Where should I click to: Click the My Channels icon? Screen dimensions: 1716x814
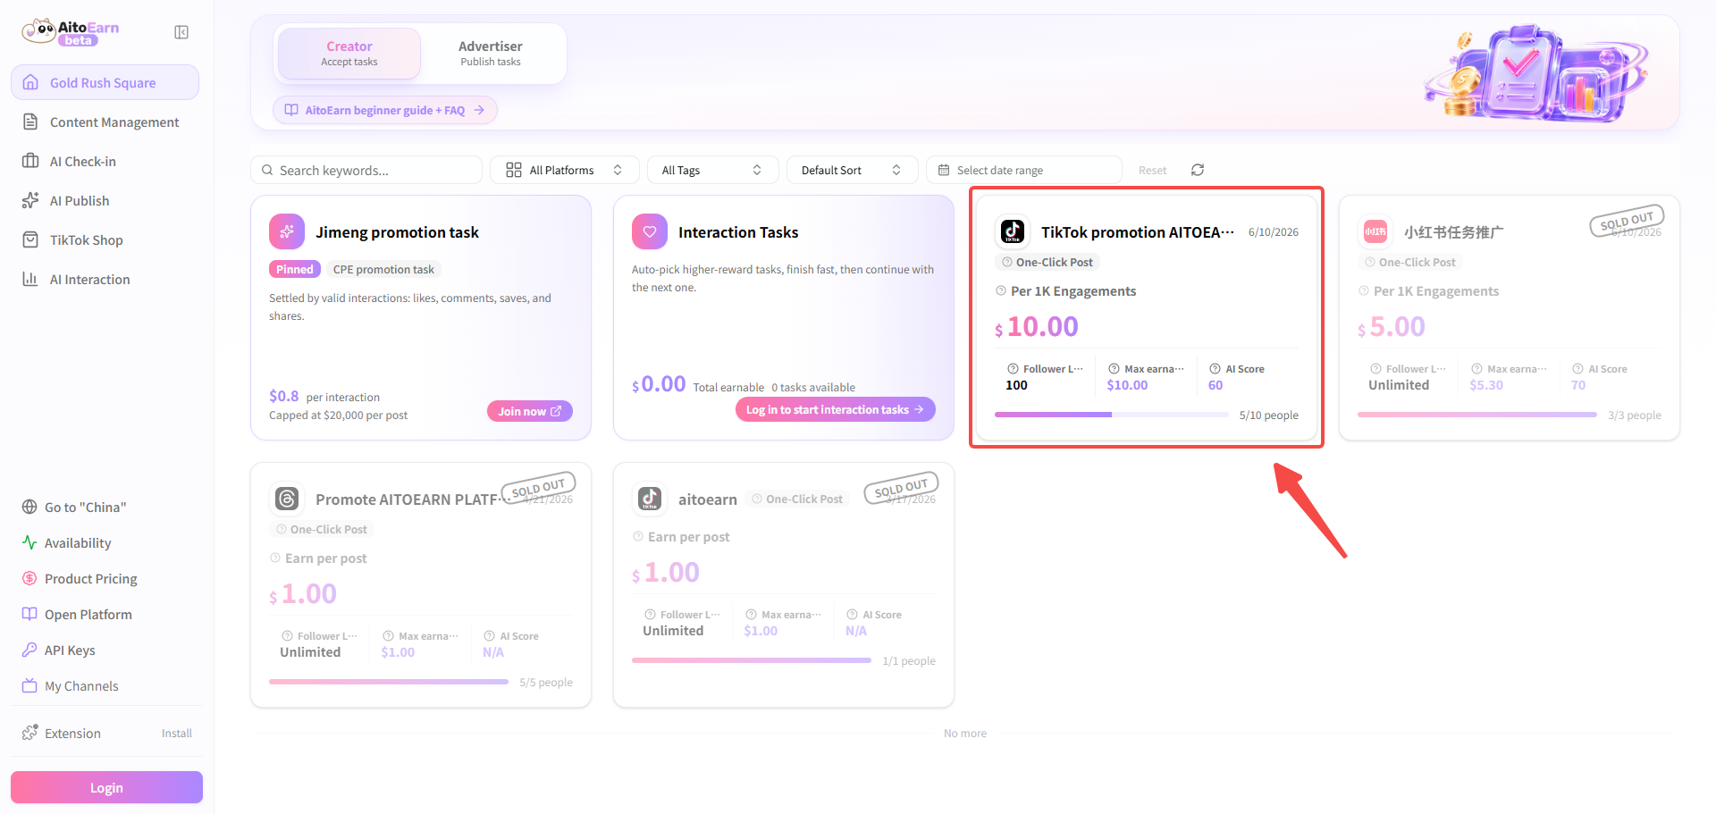(29, 685)
